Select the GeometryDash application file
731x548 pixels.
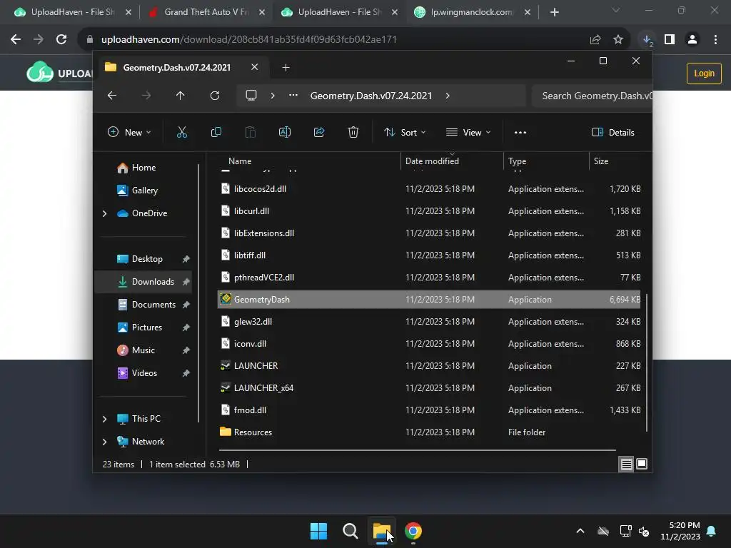(x=429, y=300)
